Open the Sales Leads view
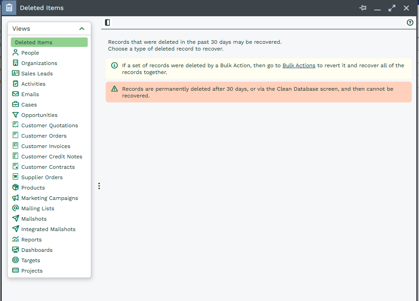Viewport: 419px width, 301px height. [37, 74]
